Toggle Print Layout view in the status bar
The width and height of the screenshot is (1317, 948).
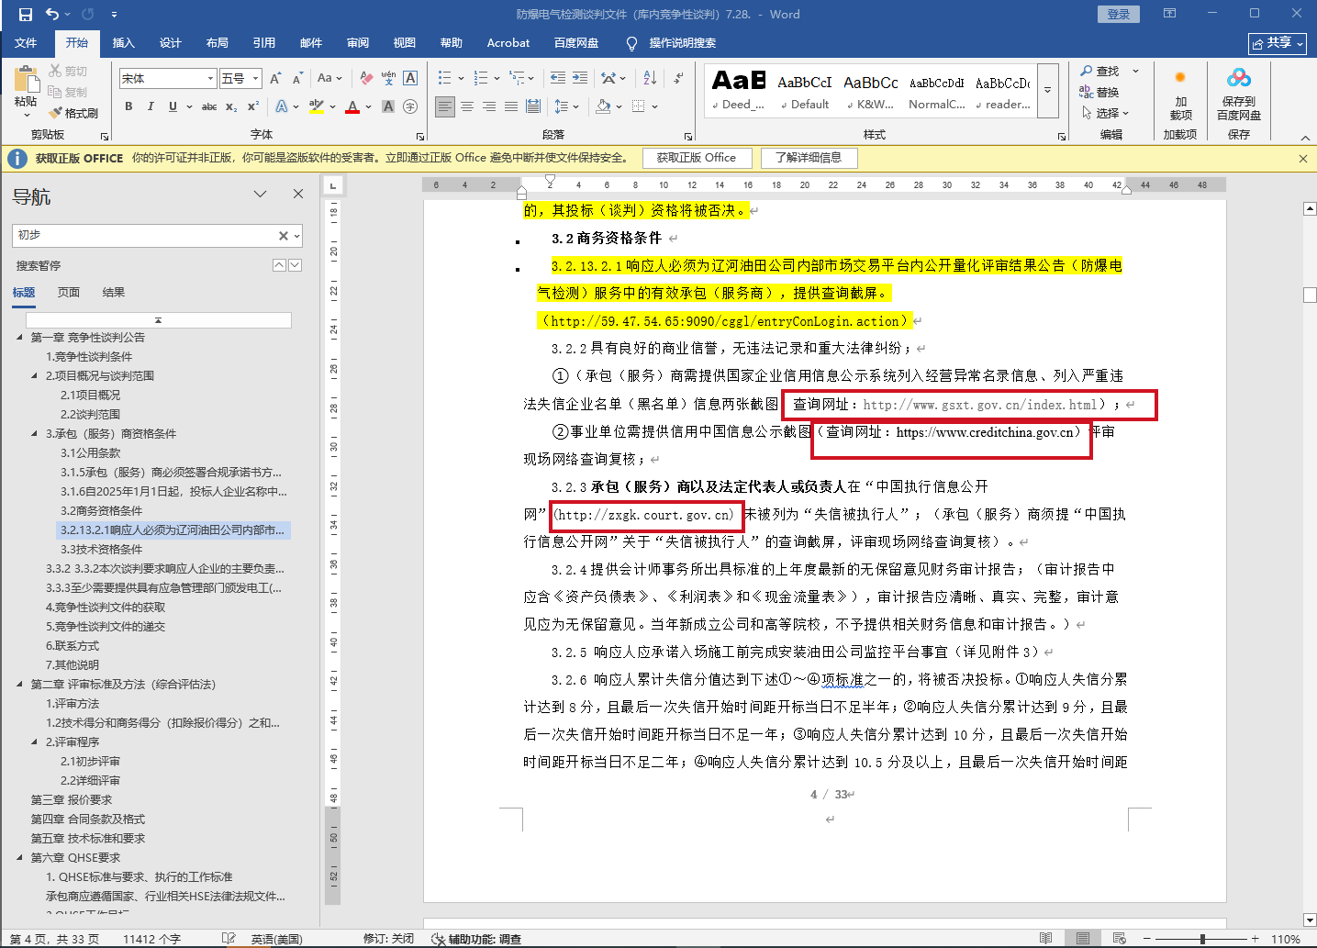click(x=1083, y=939)
